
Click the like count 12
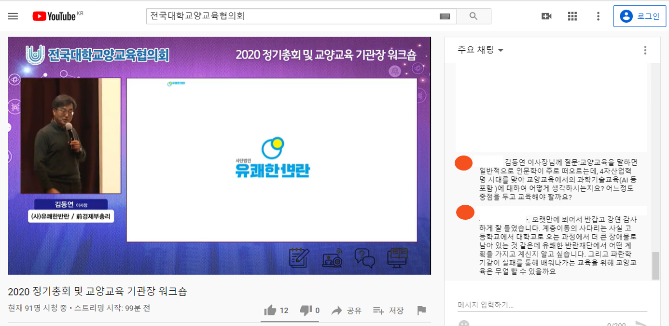point(284,311)
